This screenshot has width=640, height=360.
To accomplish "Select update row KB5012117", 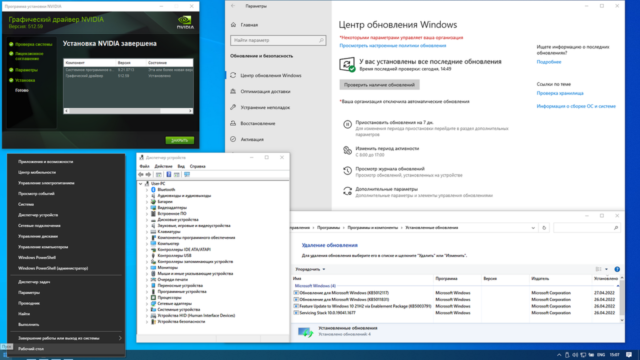I will (x=455, y=293).
